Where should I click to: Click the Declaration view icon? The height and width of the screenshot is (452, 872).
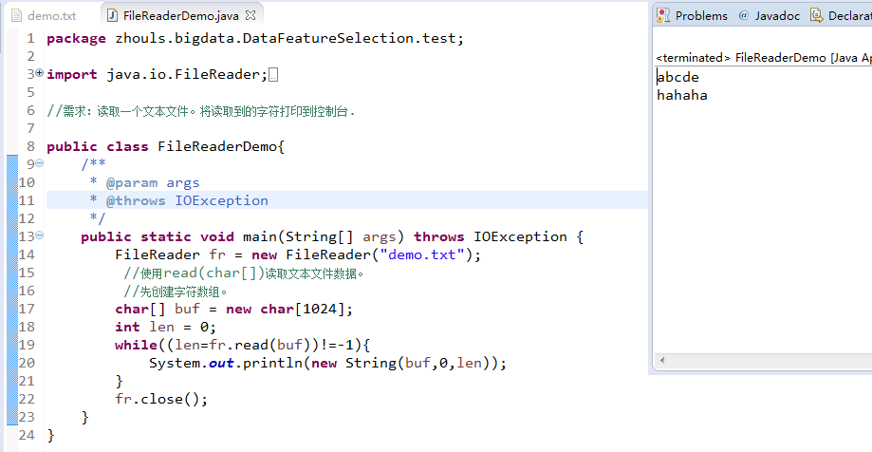[816, 15]
